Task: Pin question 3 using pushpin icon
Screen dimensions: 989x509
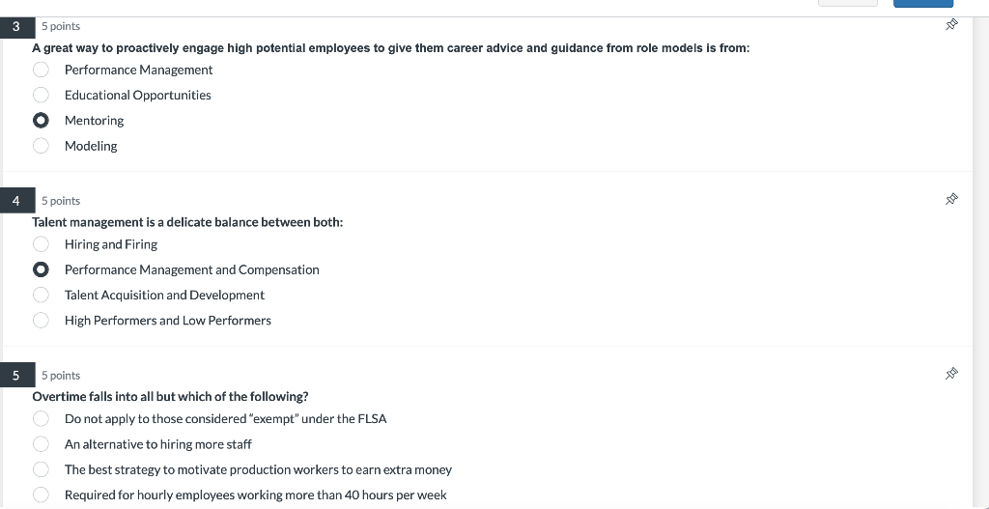Action: pos(951,24)
